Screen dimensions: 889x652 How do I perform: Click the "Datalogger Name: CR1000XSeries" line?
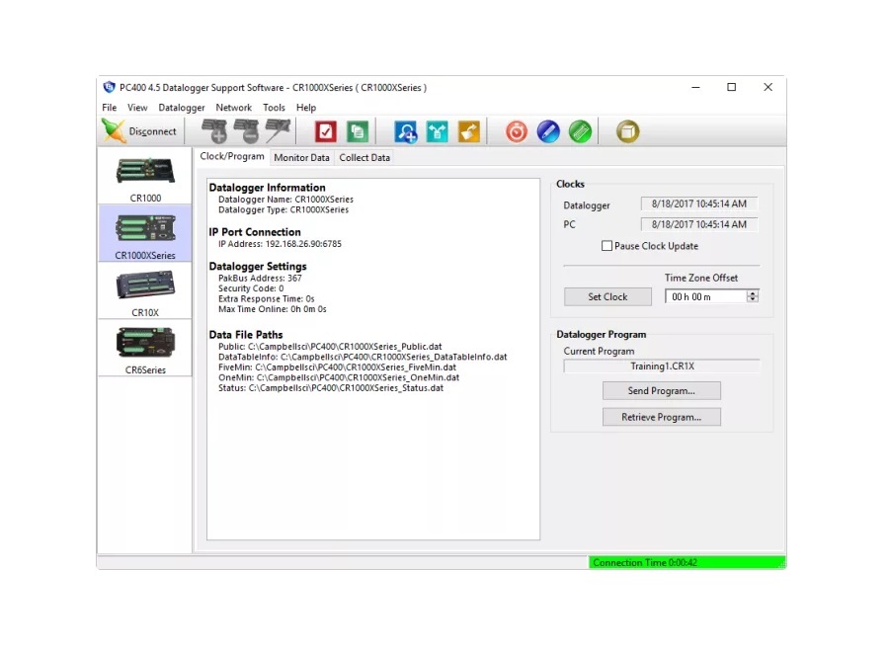[x=285, y=199]
